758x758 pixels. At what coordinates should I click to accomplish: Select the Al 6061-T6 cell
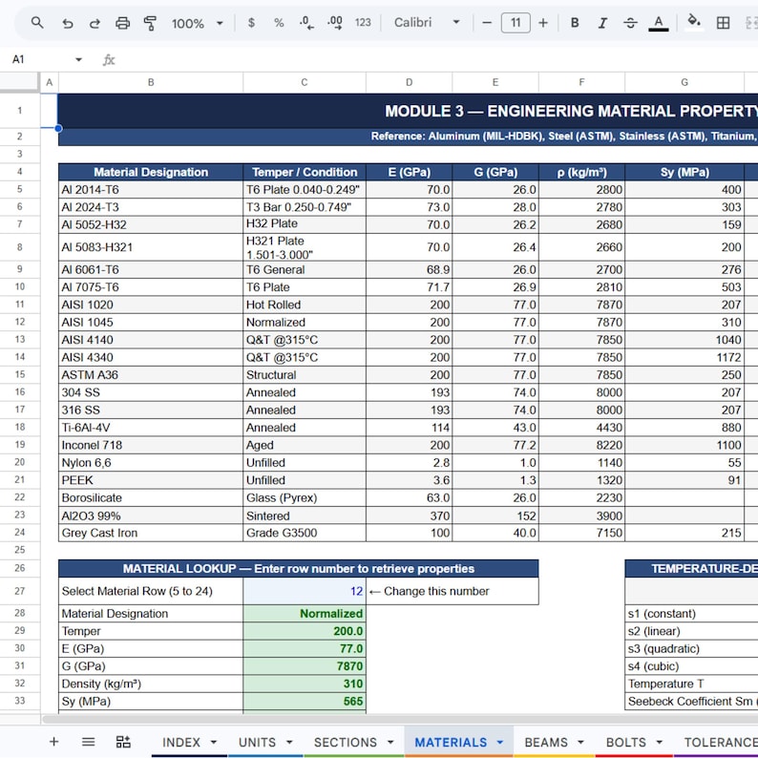[x=151, y=269]
